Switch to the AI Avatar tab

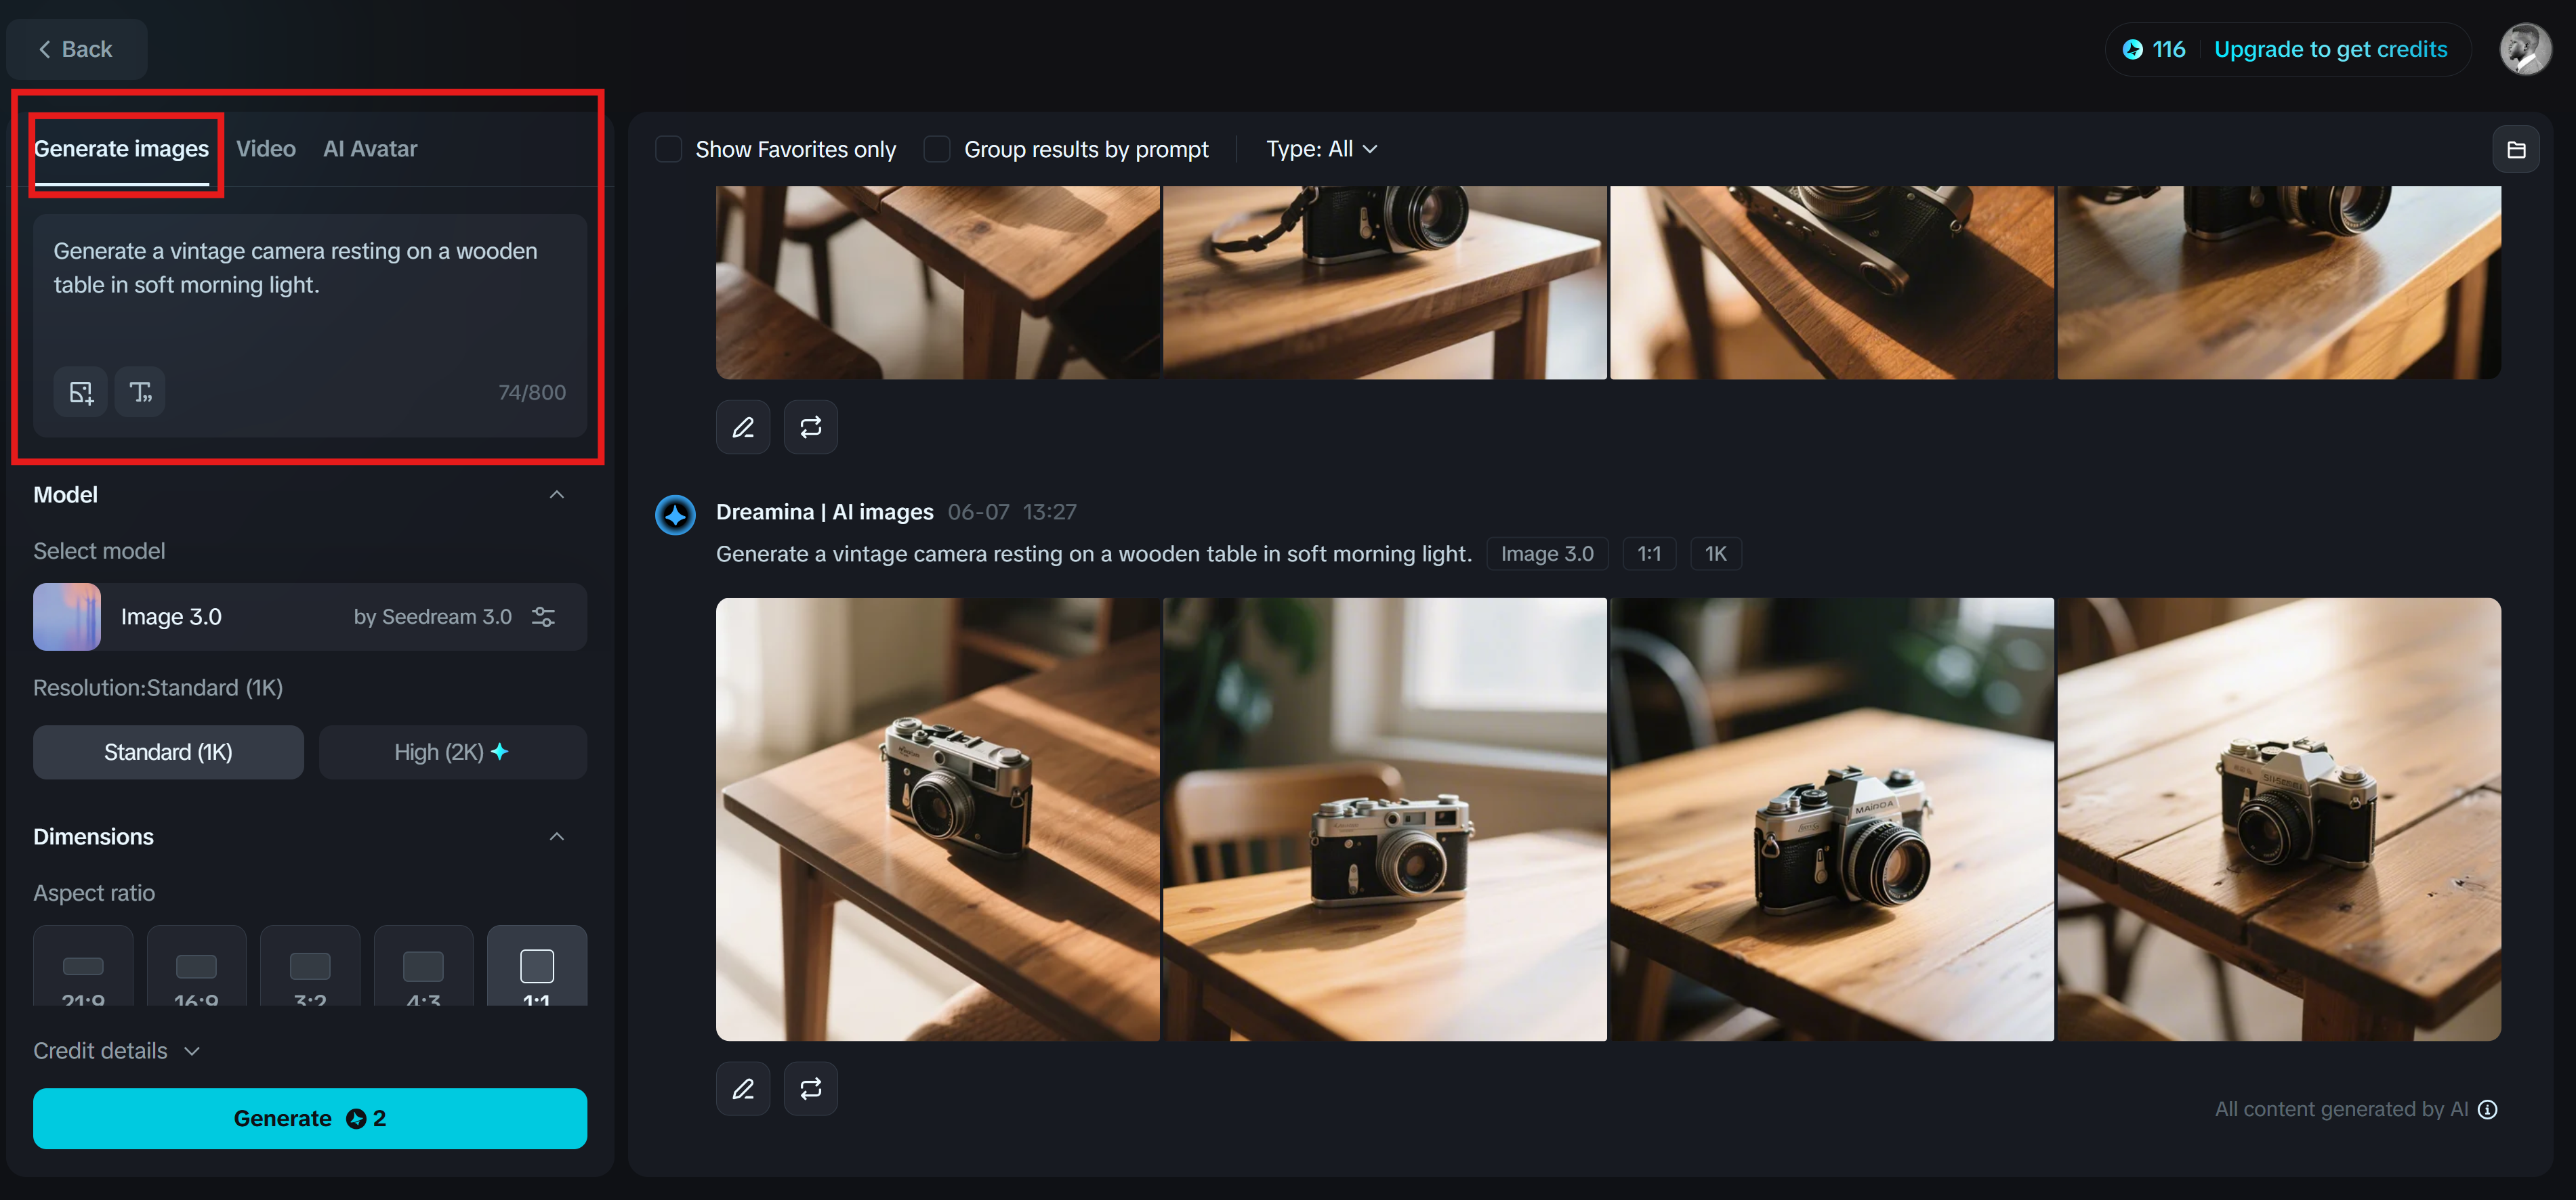point(370,149)
